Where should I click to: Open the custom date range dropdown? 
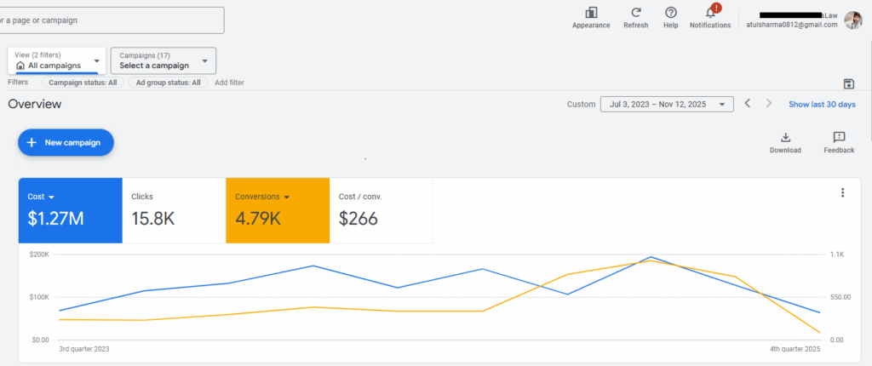(x=667, y=104)
